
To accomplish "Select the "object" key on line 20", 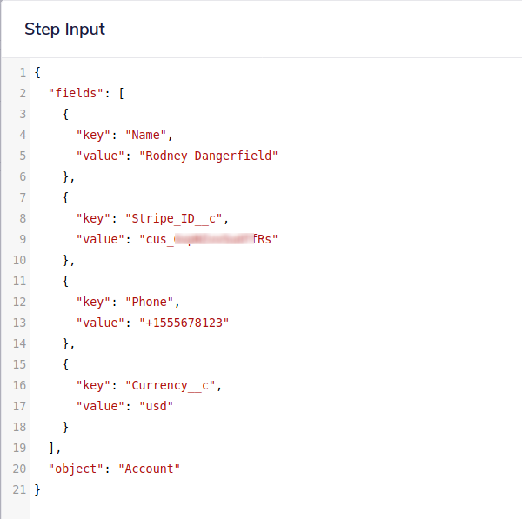I will [77, 469].
